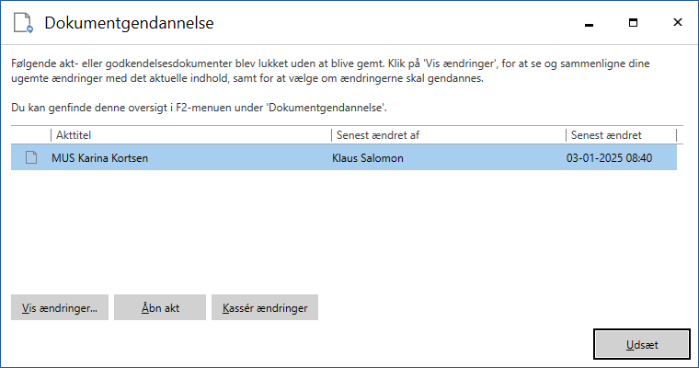Maximize the Dokumentgendannelse dialog
Viewport: 699px width, 368px height.
[633, 22]
